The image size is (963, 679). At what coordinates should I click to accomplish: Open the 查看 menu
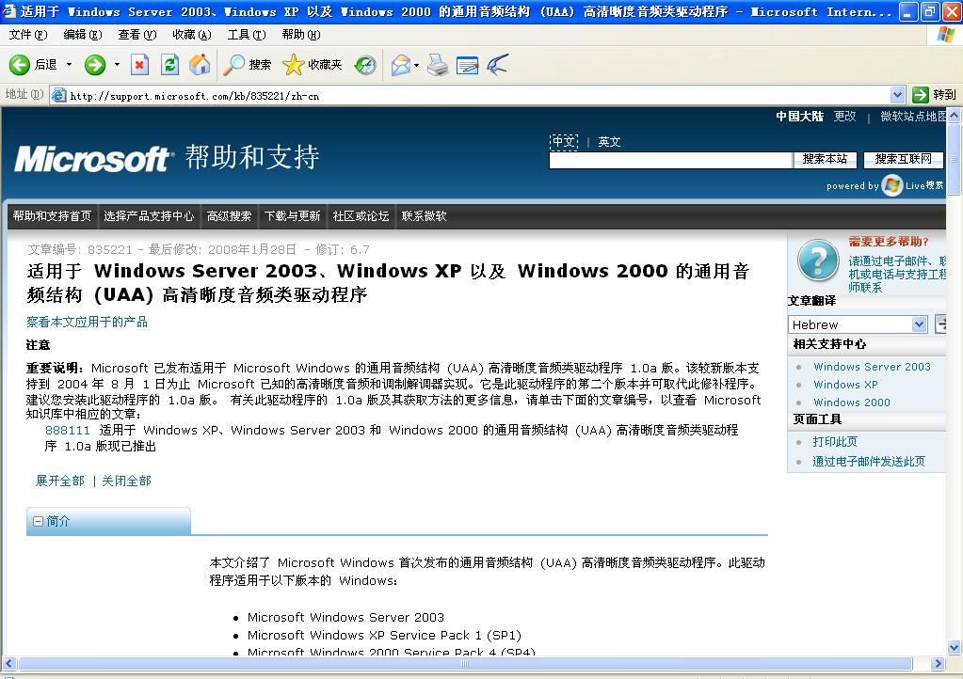click(136, 35)
